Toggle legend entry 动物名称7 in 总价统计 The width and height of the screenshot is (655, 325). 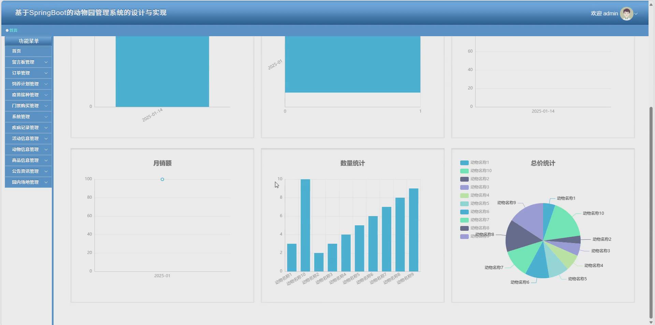click(x=475, y=220)
